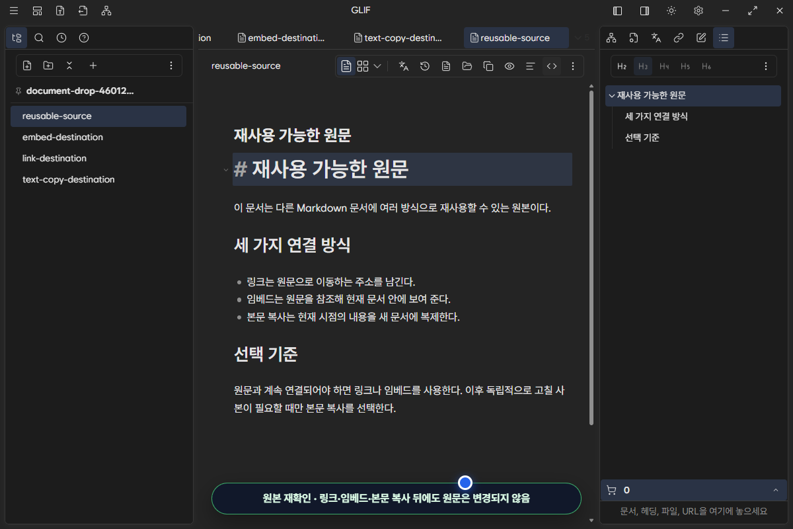Screen dimensions: 793x529
Task: Toggle source code view icon
Action: click(552, 66)
